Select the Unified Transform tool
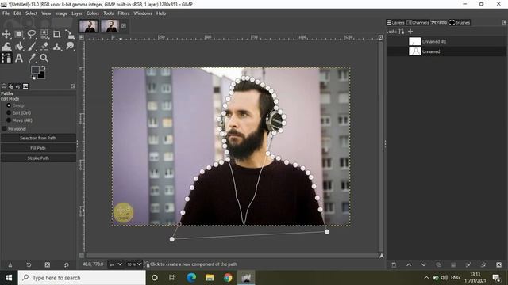Image resolution: width=508 pixels, height=285 pixels. 69,34
